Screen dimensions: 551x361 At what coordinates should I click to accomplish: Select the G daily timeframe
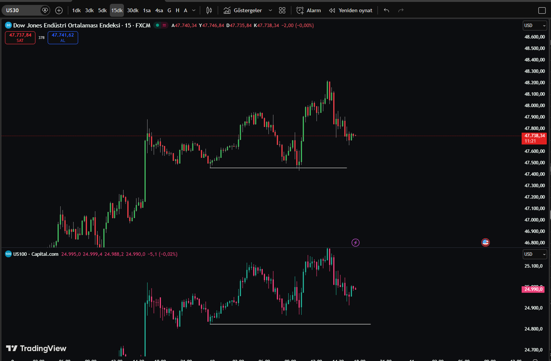tap(169, 10)
